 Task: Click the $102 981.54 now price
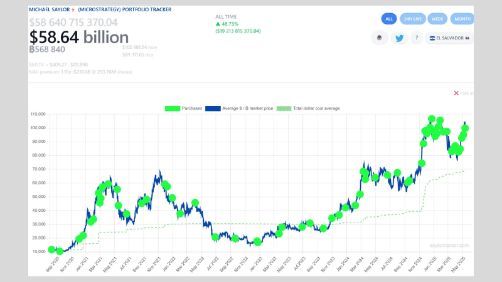pos(139,47)
